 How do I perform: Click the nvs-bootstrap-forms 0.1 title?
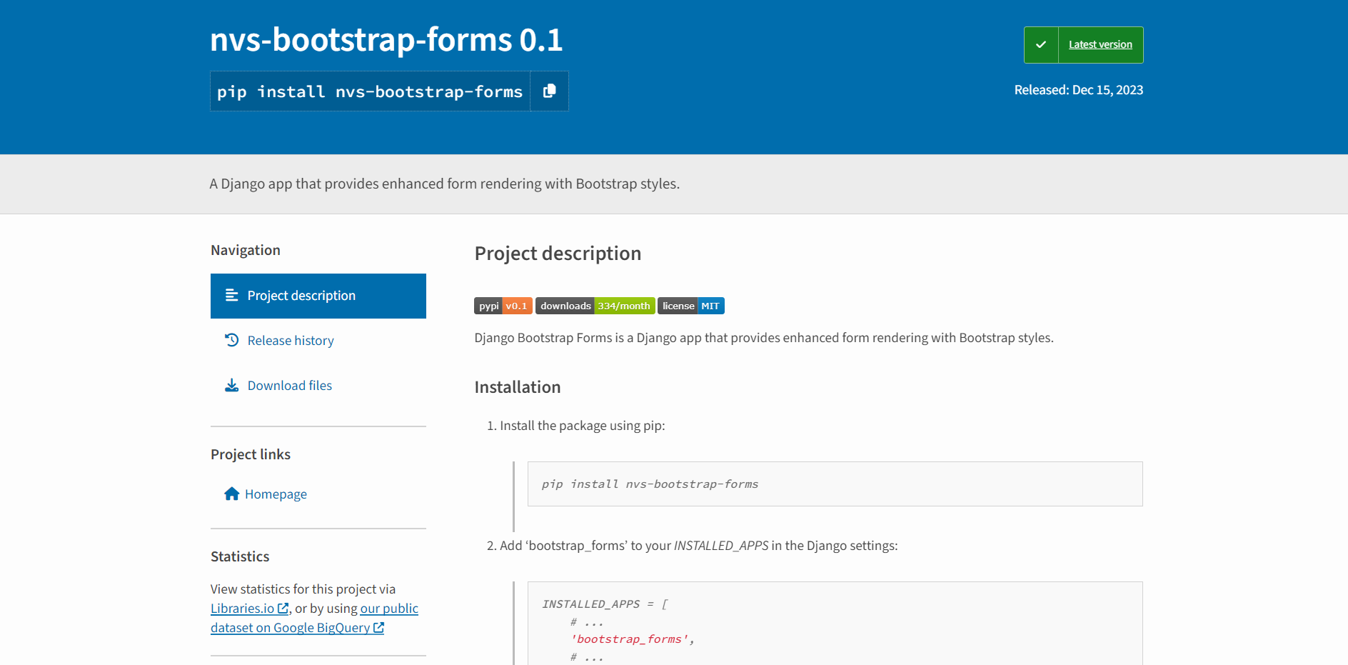coord(386,40)
